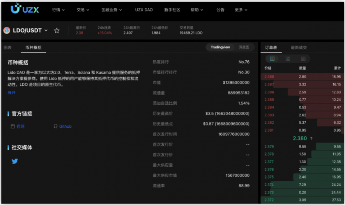The image size is (345, 205).
Task: Click sell order price 2.386
Action: pos(269,92)
